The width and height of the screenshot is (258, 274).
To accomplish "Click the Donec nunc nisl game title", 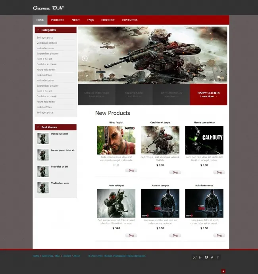I will [x=60, y=134].
